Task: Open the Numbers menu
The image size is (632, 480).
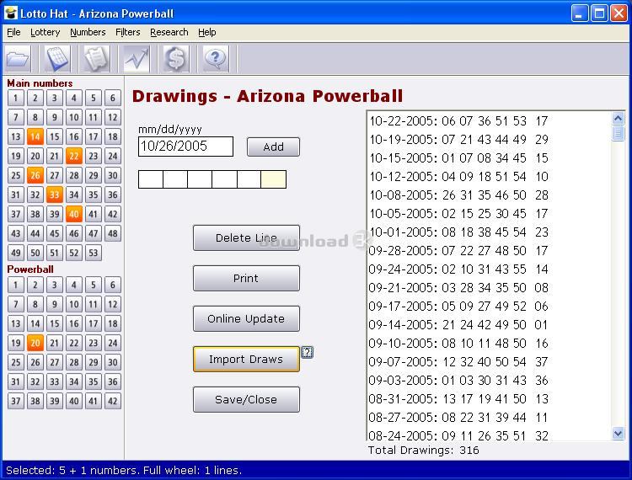Action: 88,32
